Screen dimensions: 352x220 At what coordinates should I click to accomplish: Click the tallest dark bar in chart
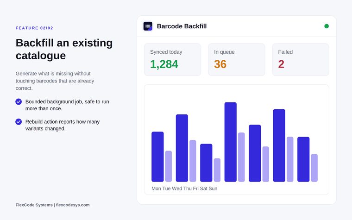231,142
